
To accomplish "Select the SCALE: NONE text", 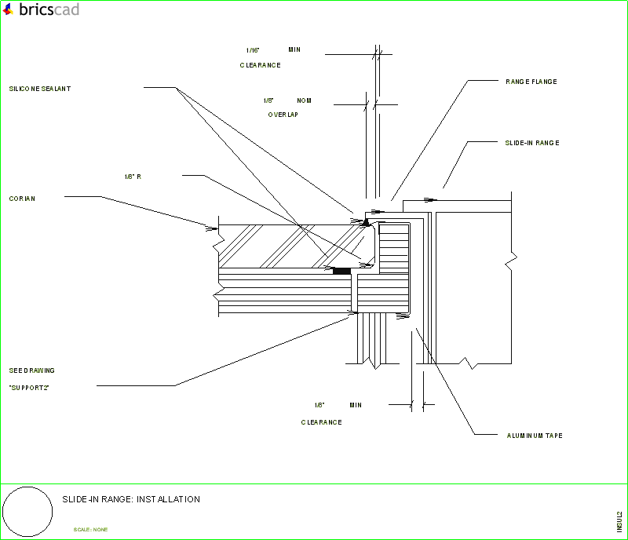I will click(x=91, y=529).
